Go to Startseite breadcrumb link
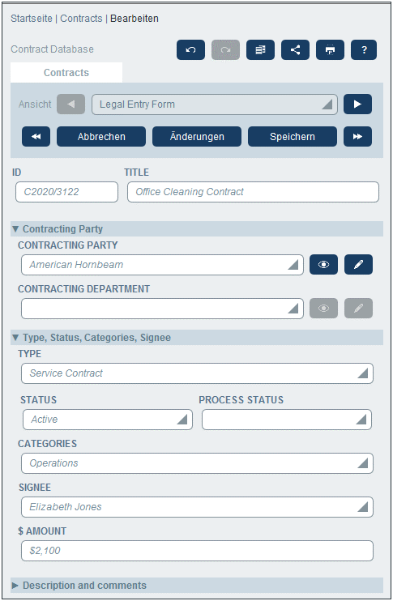The height and width of the screenshot is (601, 393). [32, 19]
